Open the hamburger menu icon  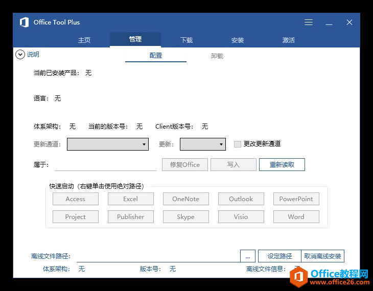point(309,22)
